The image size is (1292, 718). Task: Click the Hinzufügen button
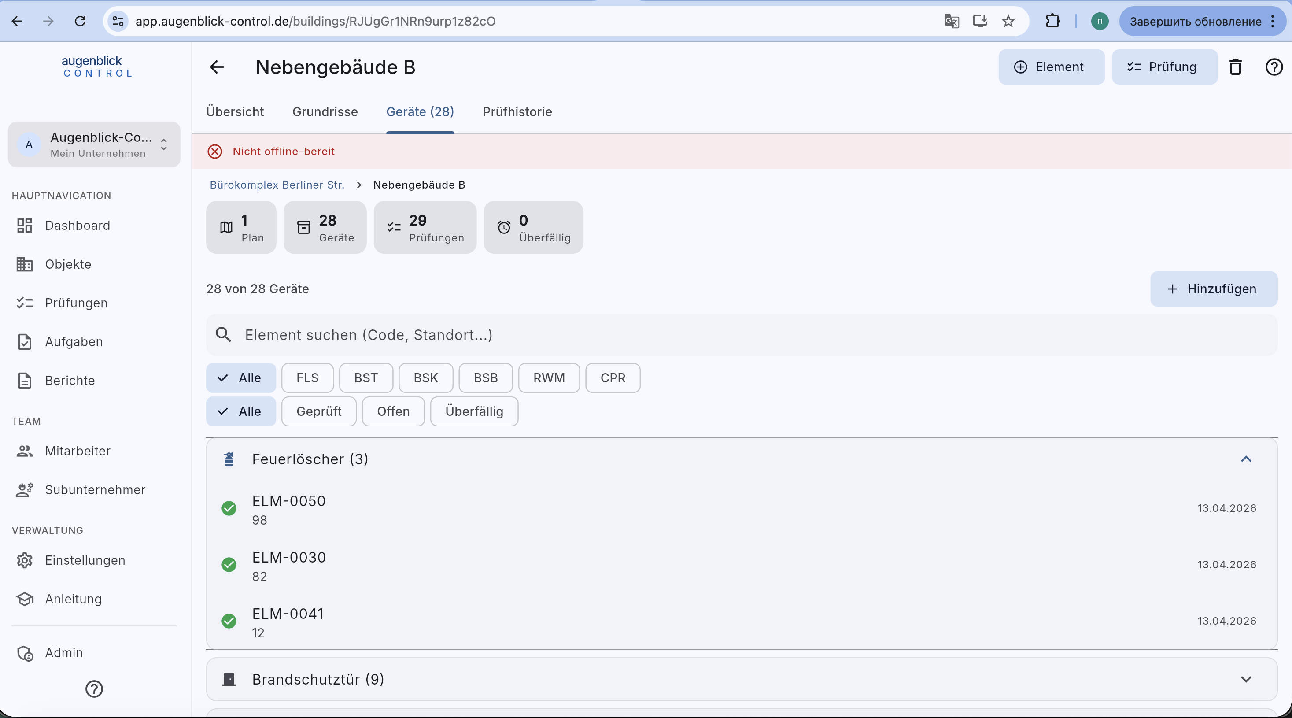click(1214, 289)
